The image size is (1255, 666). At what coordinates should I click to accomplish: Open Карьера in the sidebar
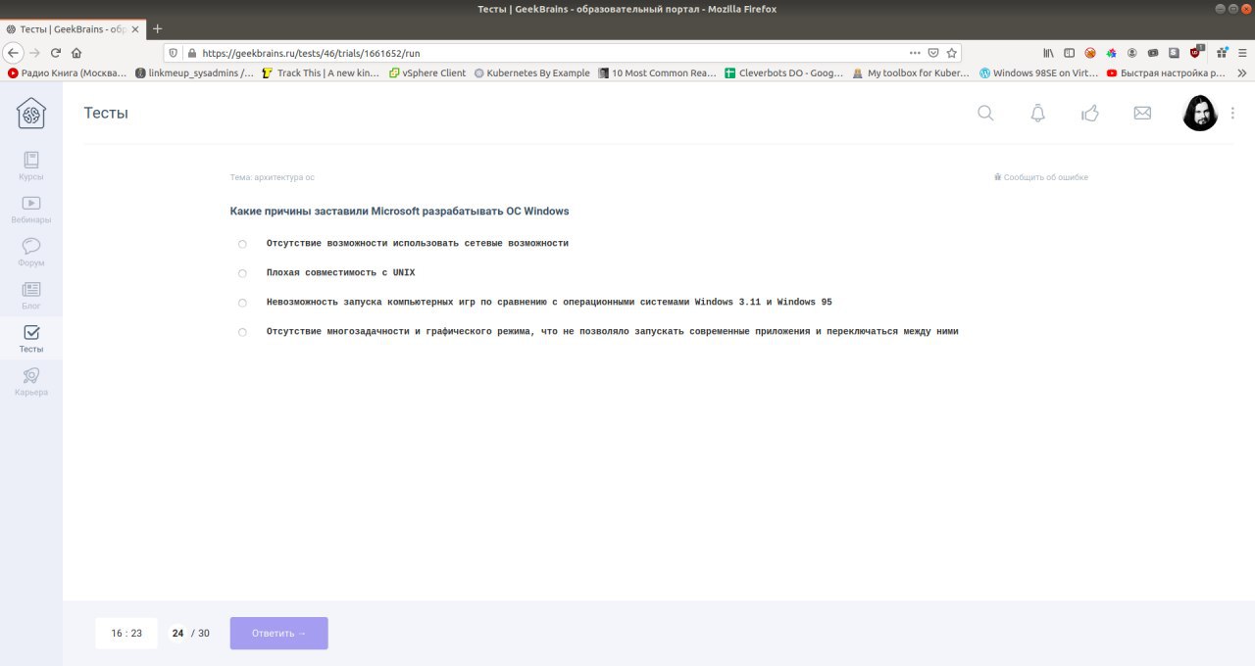[x=31, y=381]
